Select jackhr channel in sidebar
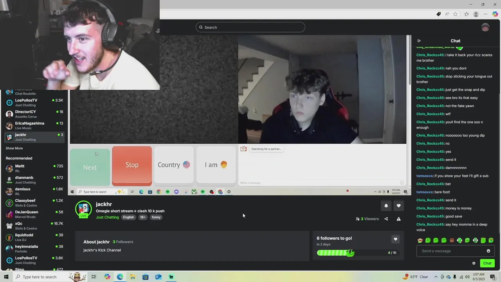The width and height of the screenshot is (501, 282). 34,137
